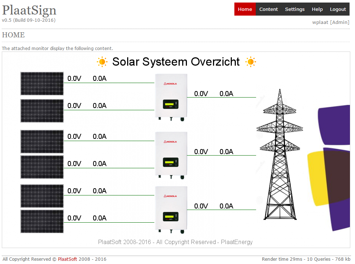Image resolution: width=355 pixels, height=264 pixels.
Task: Click the v0.5 build version text
Action: coord(29,20)
